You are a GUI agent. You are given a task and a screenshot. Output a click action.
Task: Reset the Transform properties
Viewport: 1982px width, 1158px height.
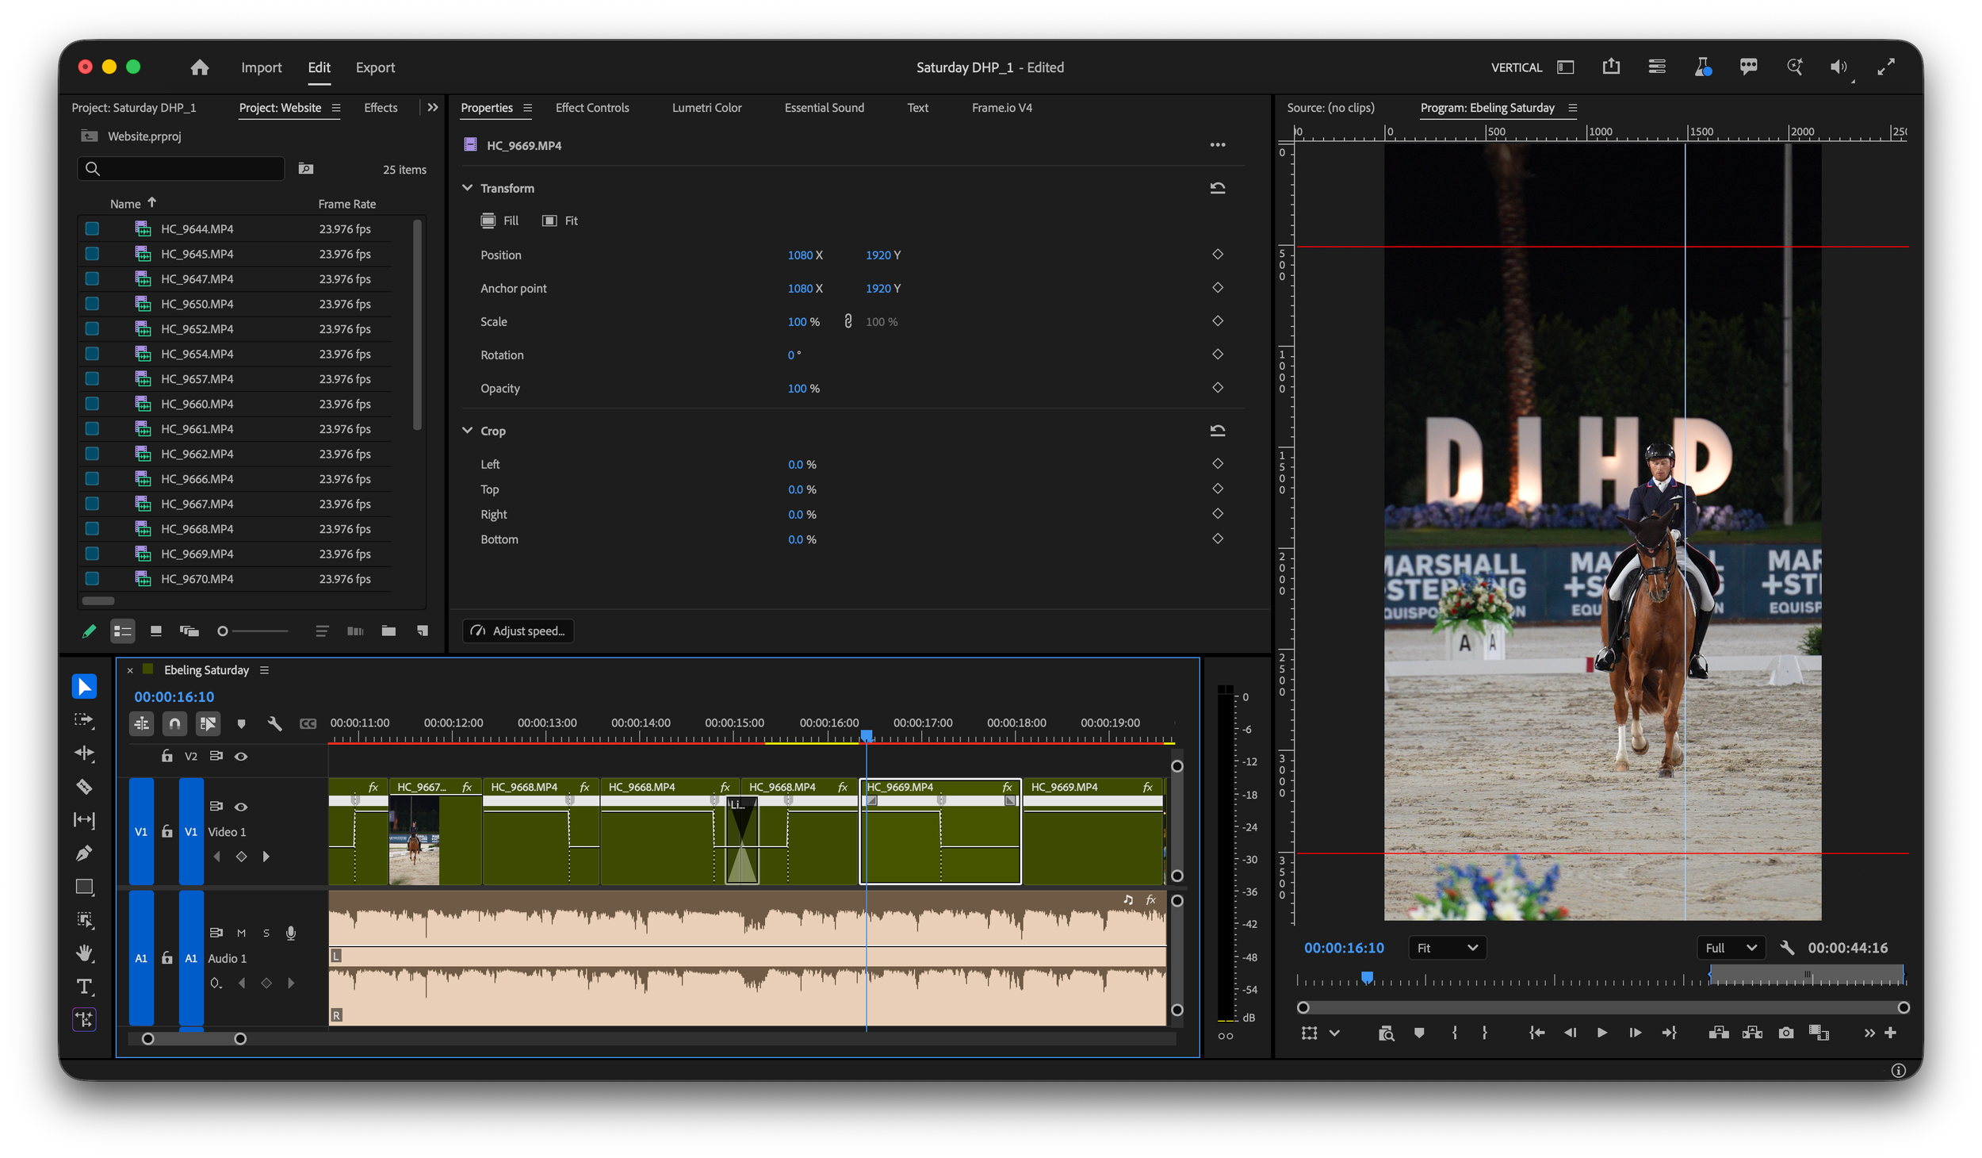coord(1217,188)
